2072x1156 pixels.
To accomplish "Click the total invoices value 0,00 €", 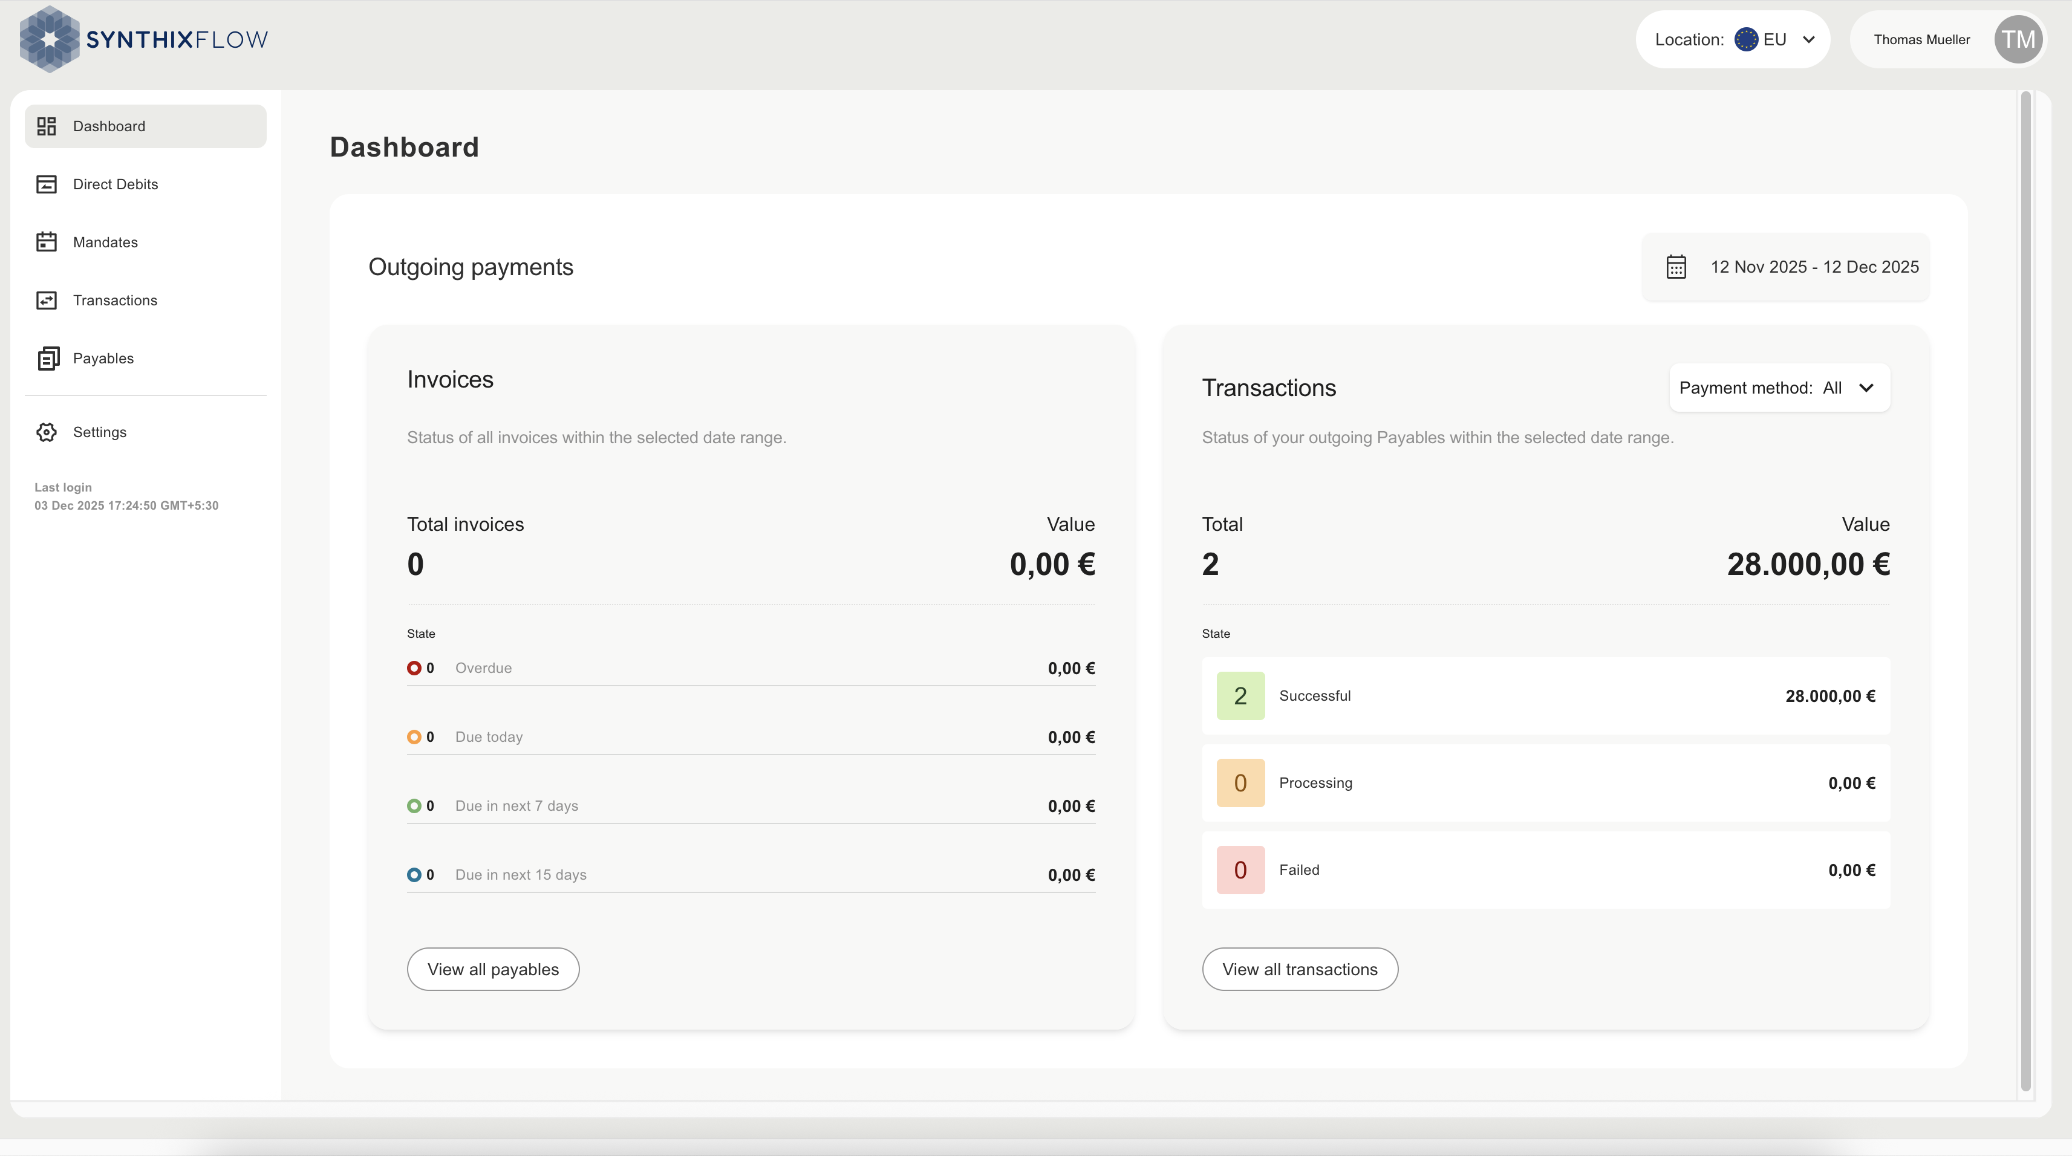I will (x=1052, y=564).
